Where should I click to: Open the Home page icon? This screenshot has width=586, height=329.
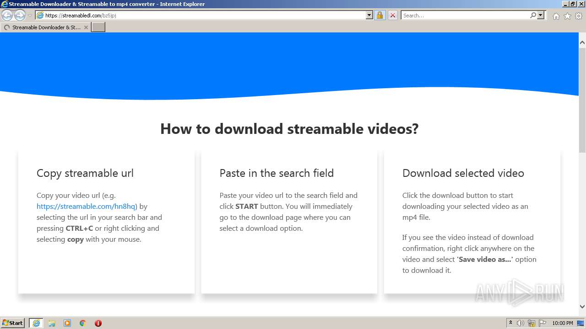pyautogui.click(x=556, y=16)
